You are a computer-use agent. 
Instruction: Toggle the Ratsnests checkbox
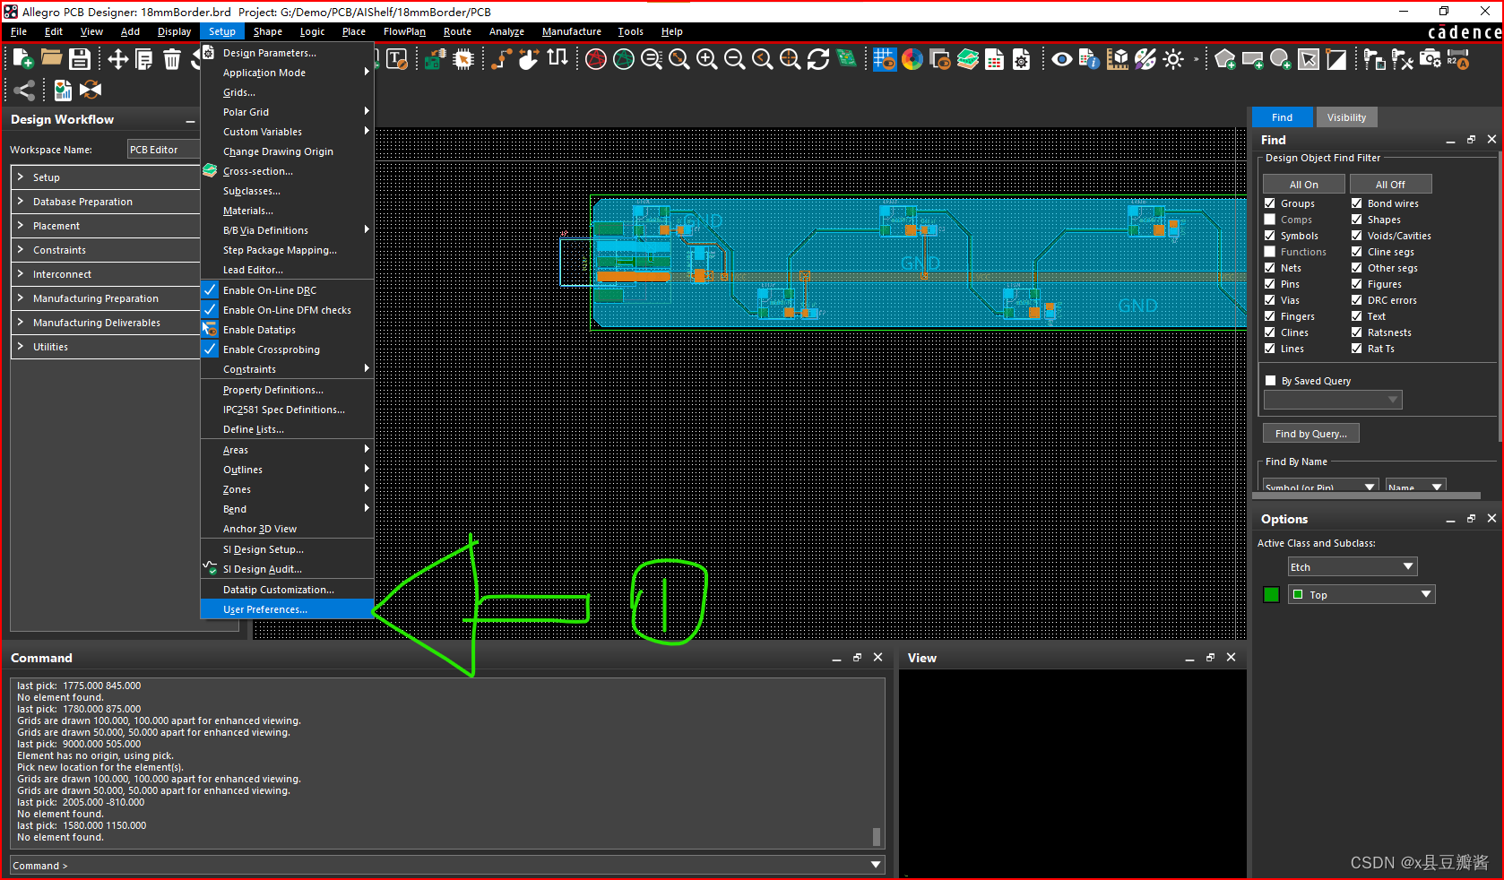click(x=1357, y=332)
